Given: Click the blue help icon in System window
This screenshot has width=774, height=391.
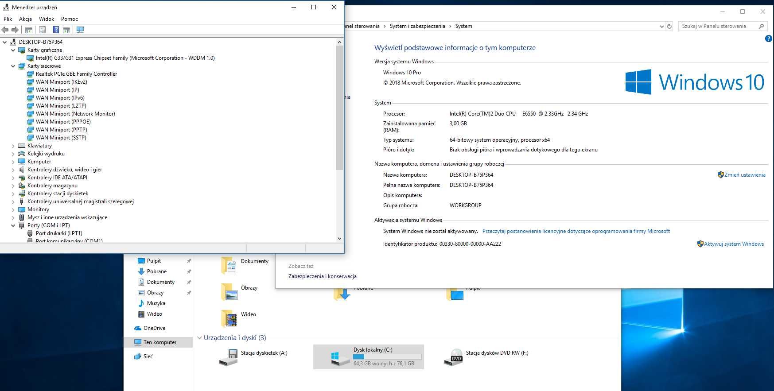Looking at the screenshot, I should point(769,39).
